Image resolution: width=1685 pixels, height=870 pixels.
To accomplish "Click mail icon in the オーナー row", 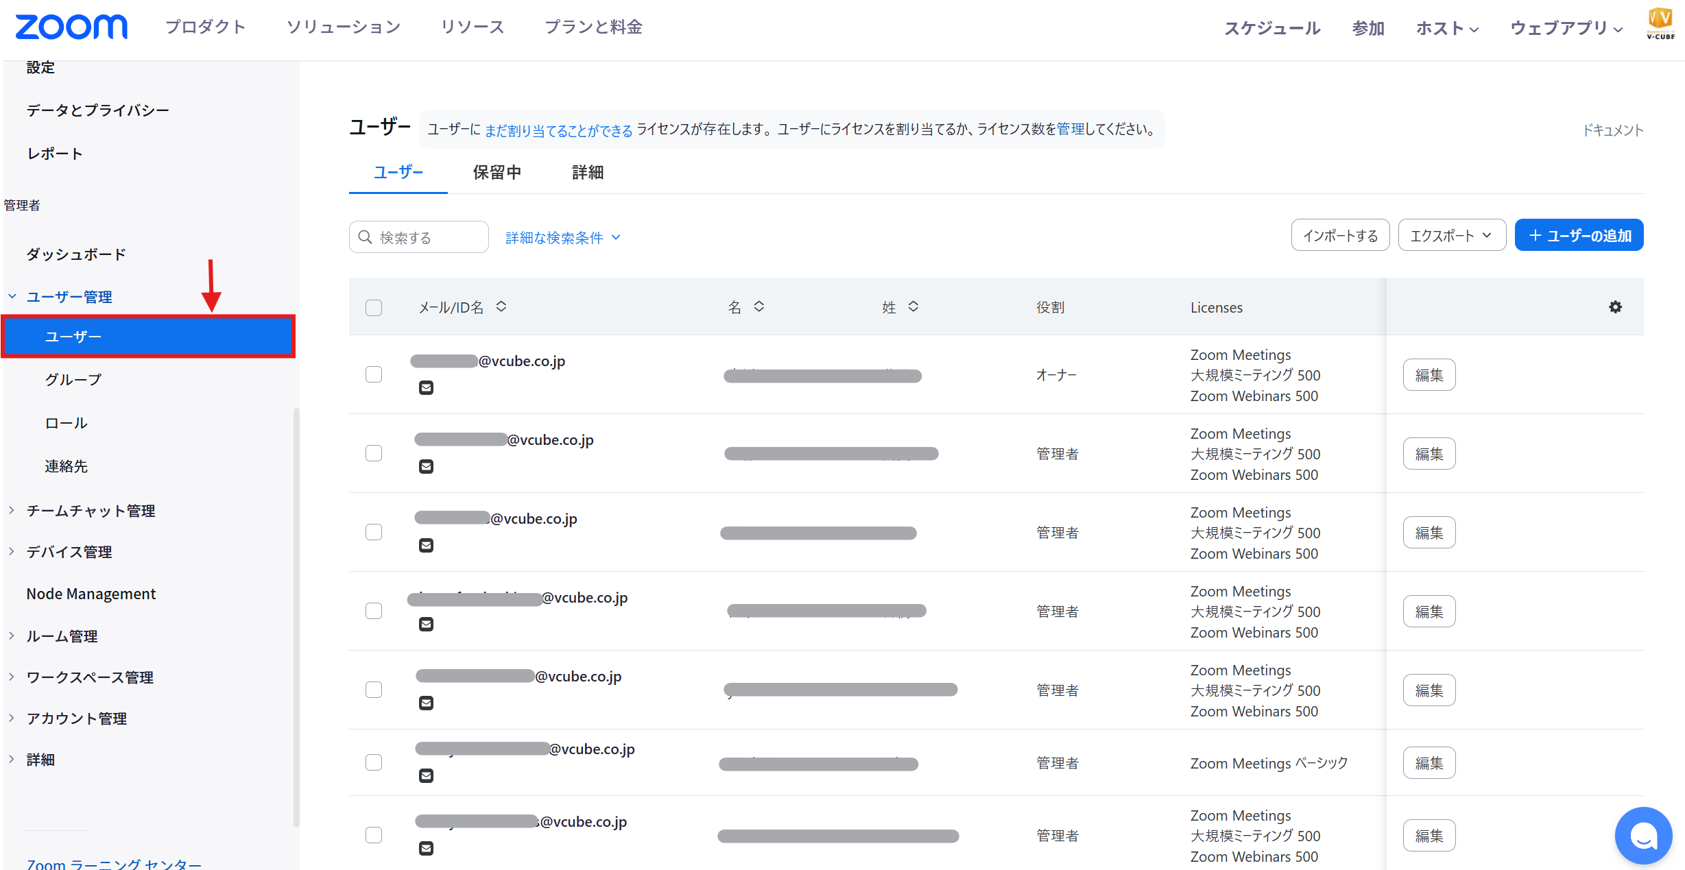I will point(426,388).
